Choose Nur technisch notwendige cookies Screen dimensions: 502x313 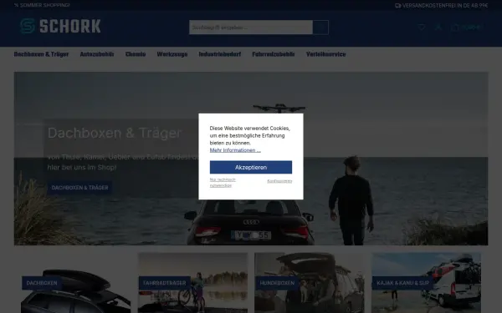click(223, 182)
